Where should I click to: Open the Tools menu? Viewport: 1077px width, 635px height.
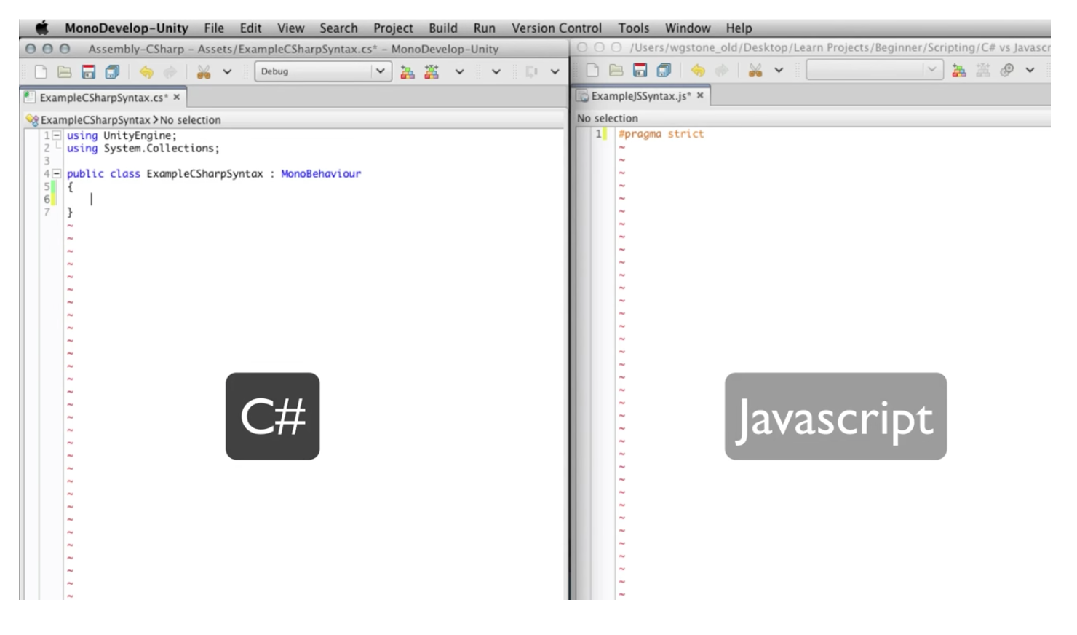[x=633, y=28]
